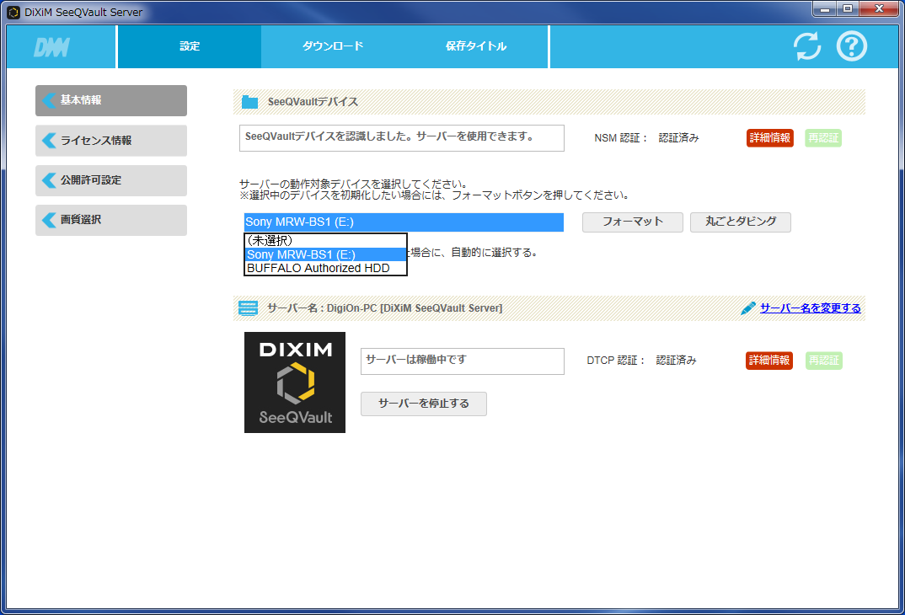
Task: Click 詳細情報 next to DTCP 認証
Action: 769,361
